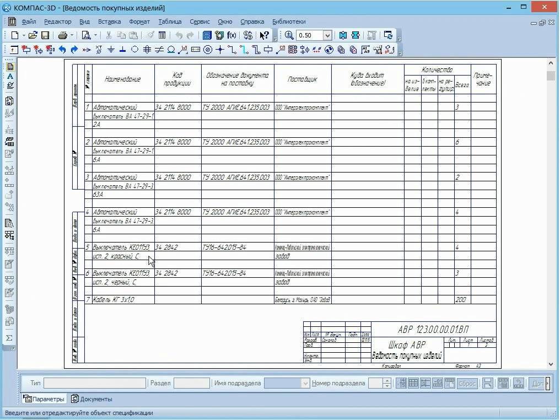Switch to the Параметры tab
Image resolution: width=560 pixels, height=420 pixels.
(44, 399)
